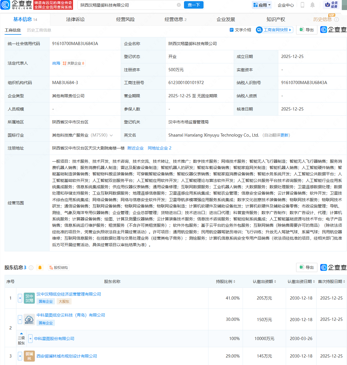Click the Qcc.com logo in header
The height and width of the screenshot is (365, 347).
pos(17,5)
